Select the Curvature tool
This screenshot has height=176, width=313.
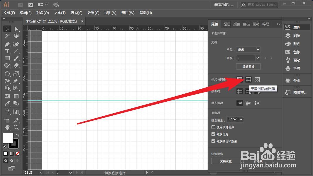tap(16, 44)
